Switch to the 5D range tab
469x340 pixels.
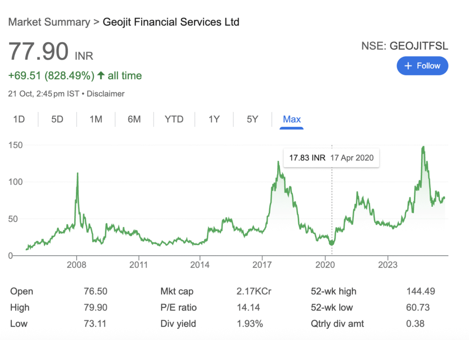(57, 119)
